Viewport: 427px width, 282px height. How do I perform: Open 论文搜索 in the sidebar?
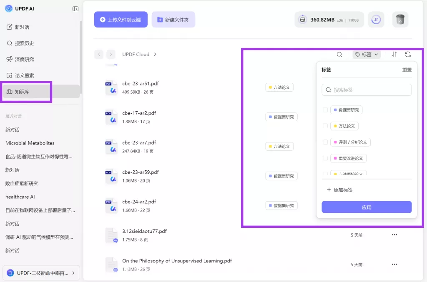coord(24,75)
